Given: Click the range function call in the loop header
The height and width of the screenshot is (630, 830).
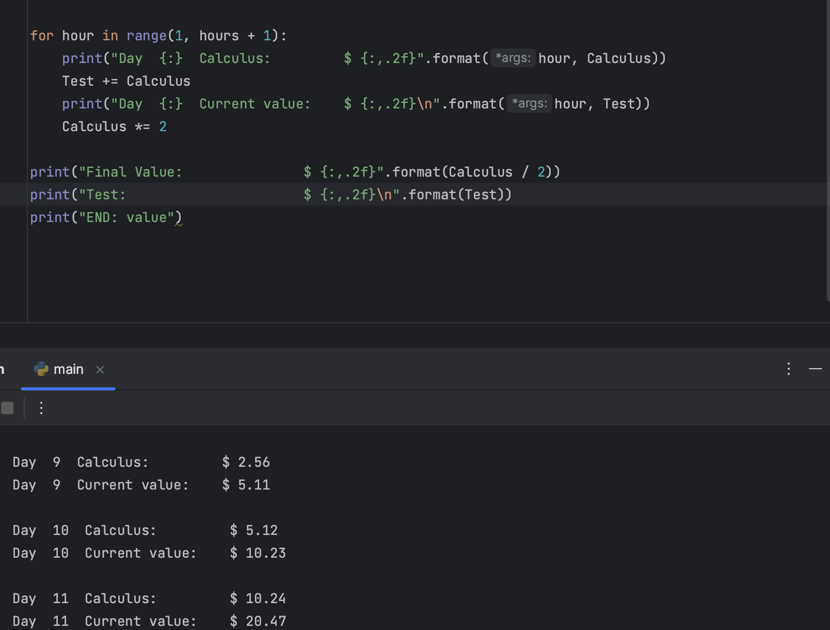Looking at the screenshot, I should [147, 35].
